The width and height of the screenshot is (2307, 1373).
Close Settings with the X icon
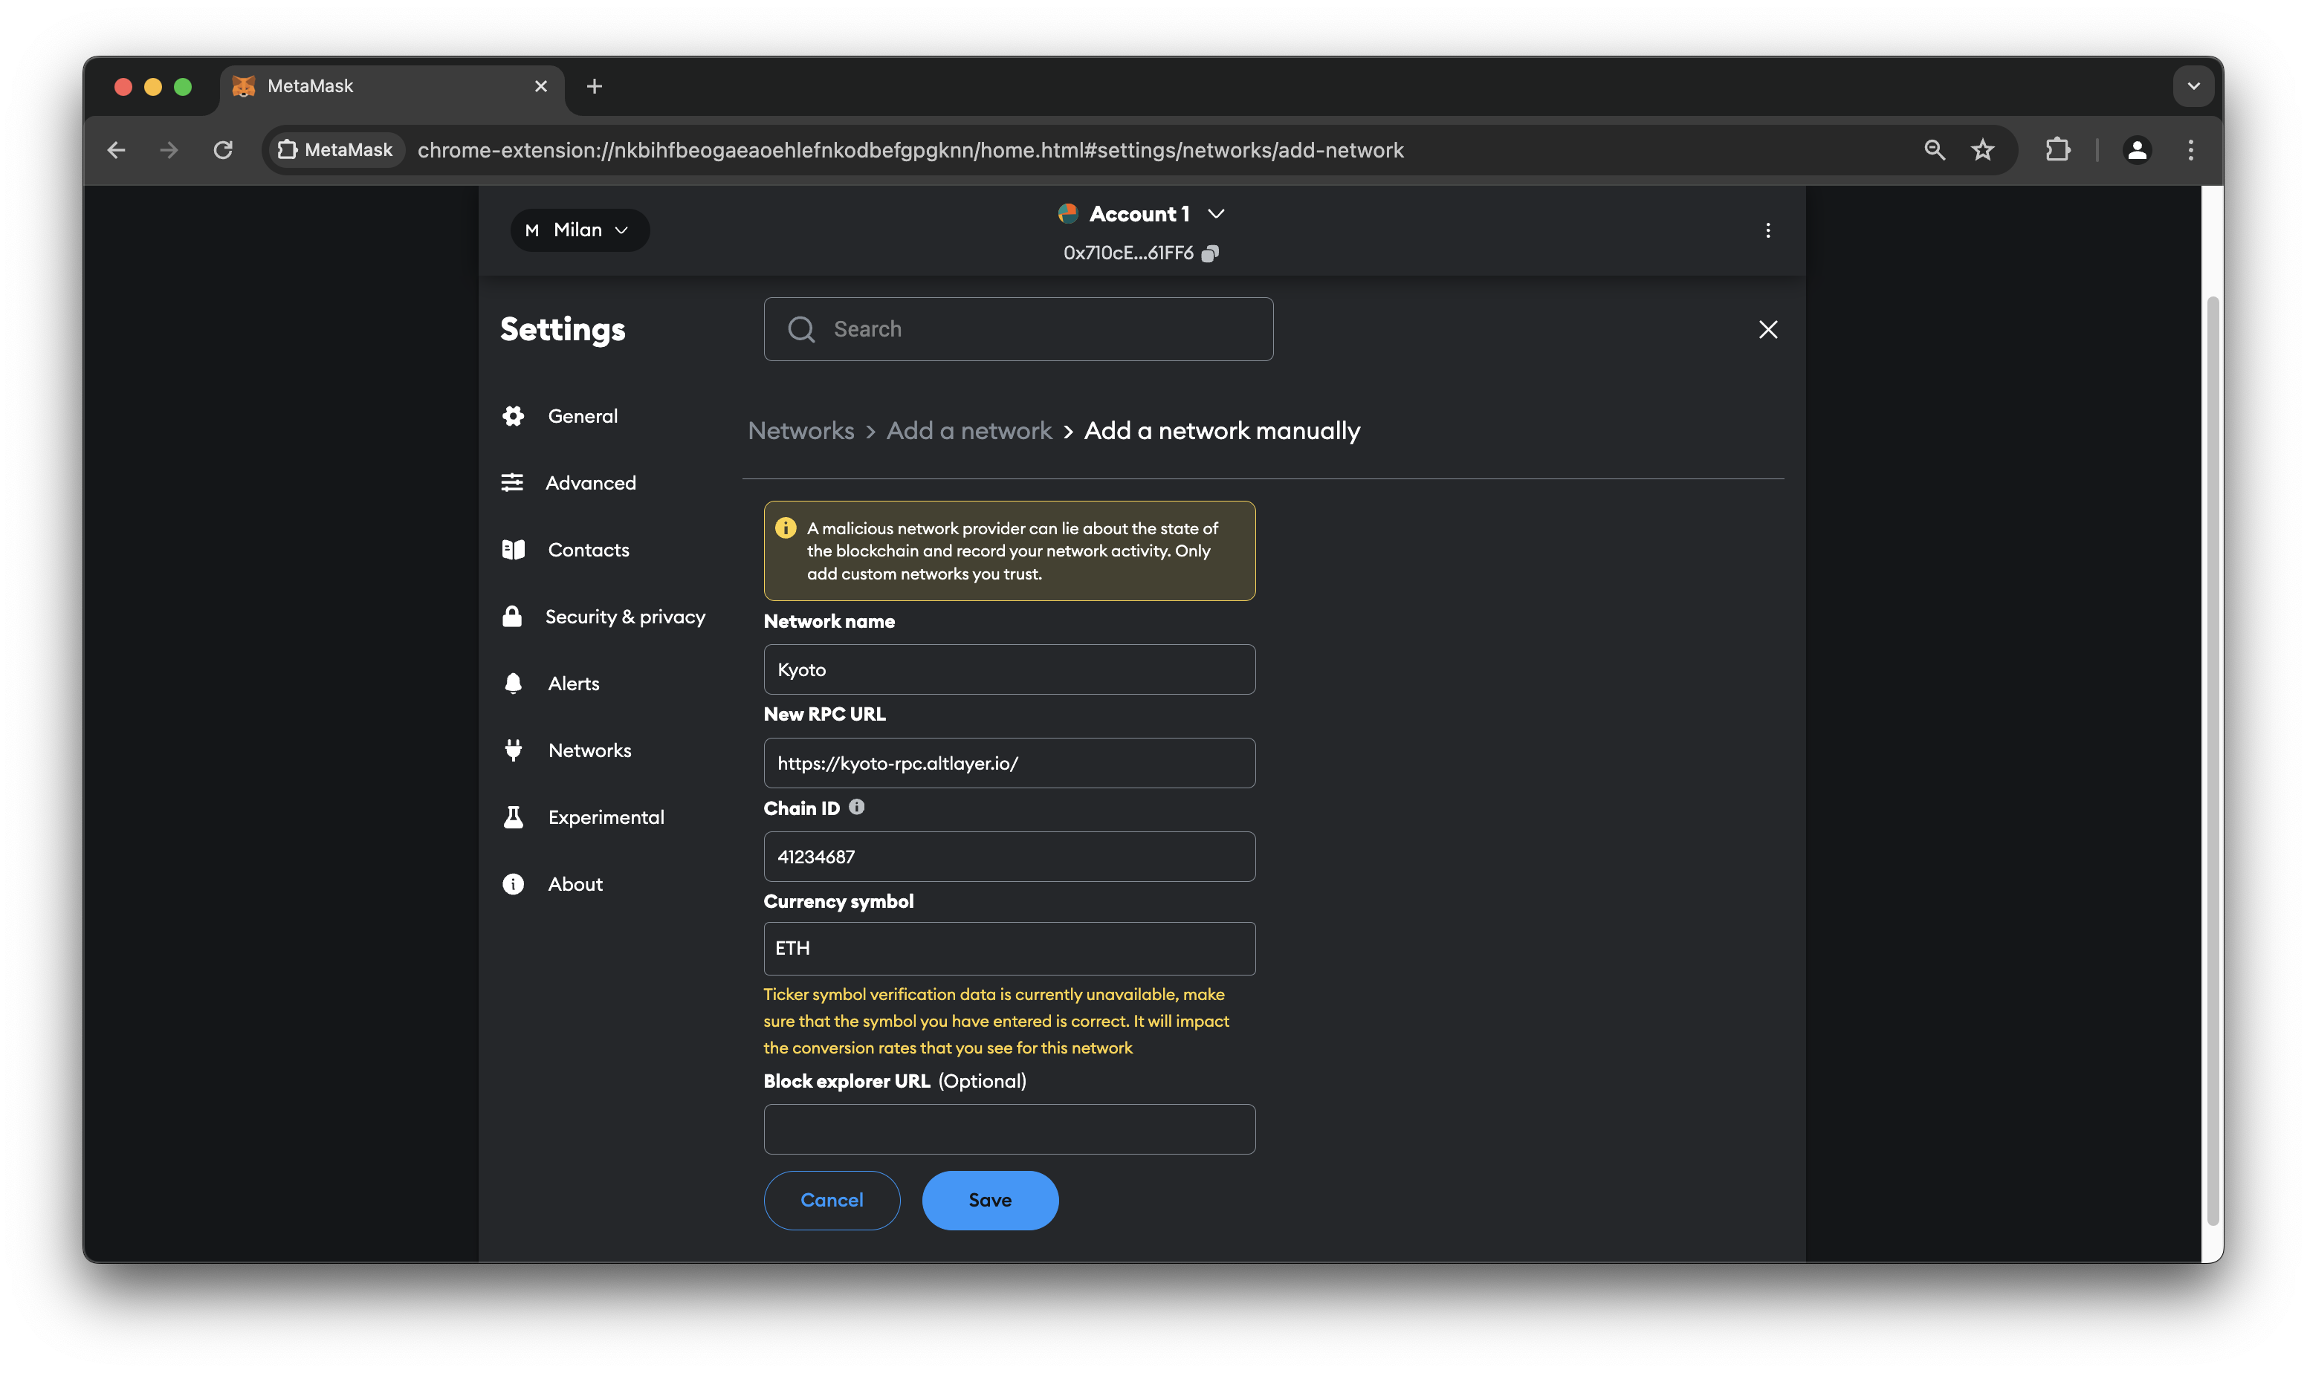1767,329
